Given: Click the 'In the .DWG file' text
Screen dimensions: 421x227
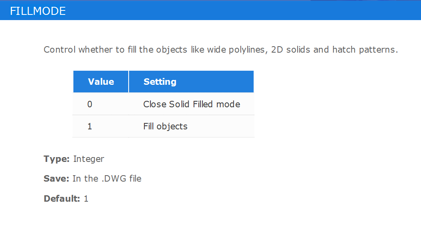Looking at the screenshot, I should pos(107,178).
